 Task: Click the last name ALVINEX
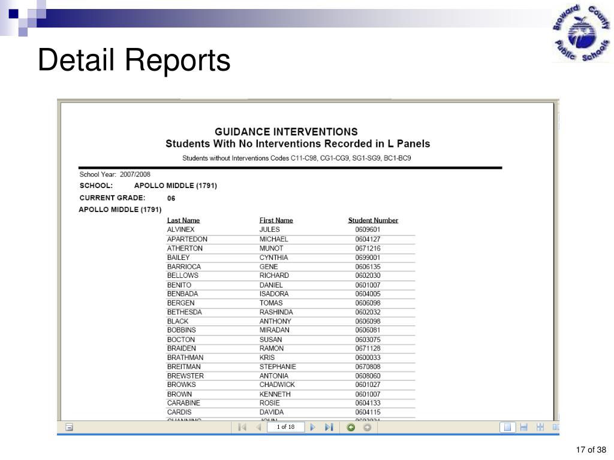[180, 229]
